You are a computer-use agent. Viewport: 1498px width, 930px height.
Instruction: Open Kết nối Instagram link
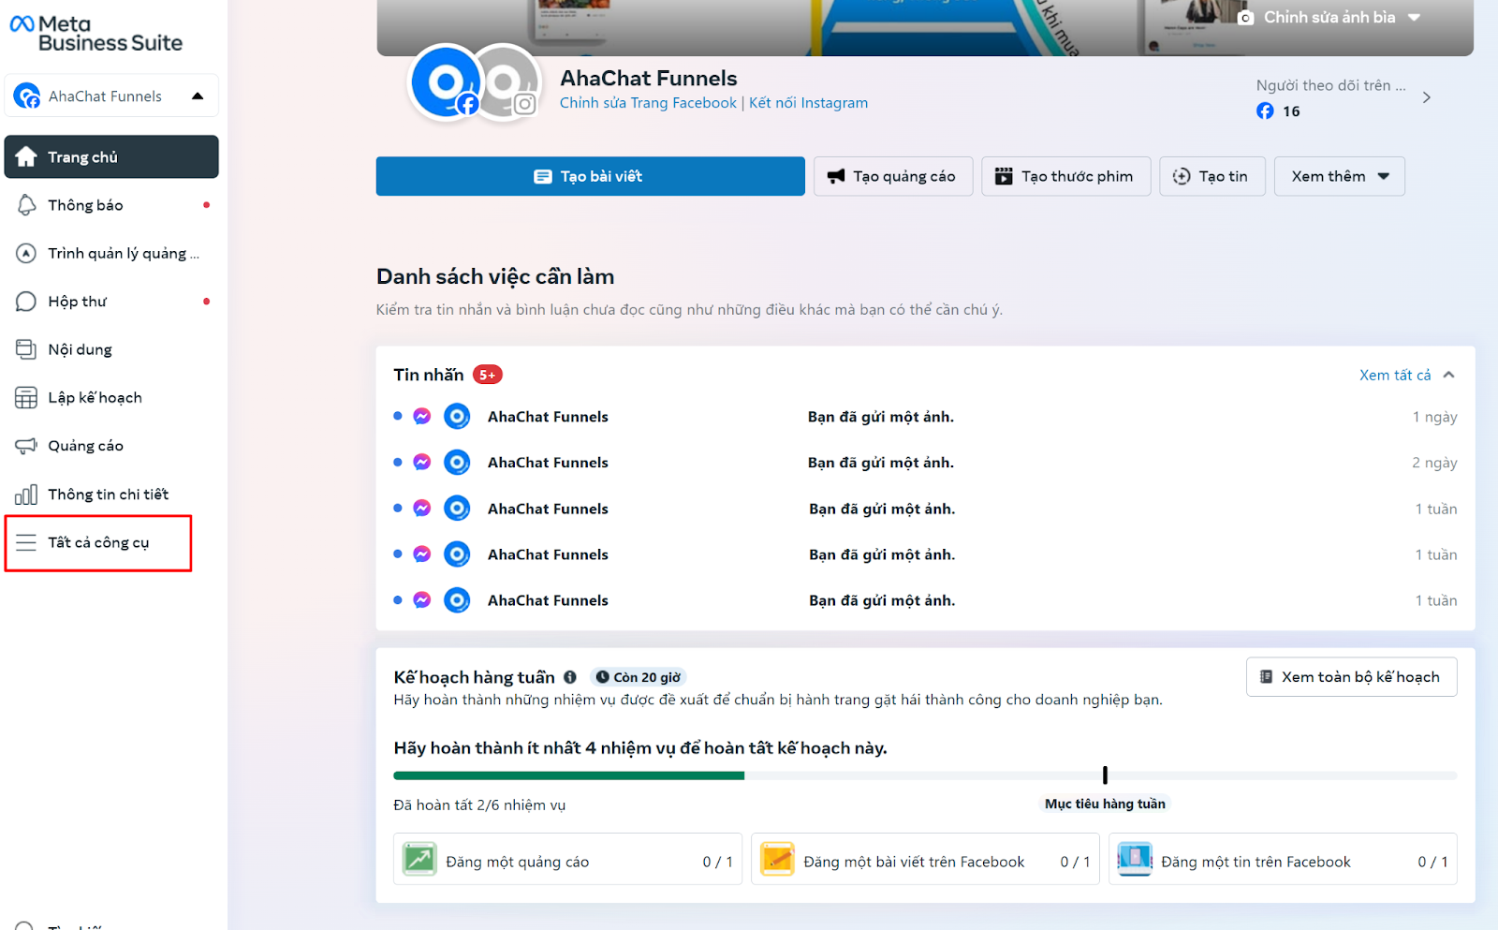808,103
